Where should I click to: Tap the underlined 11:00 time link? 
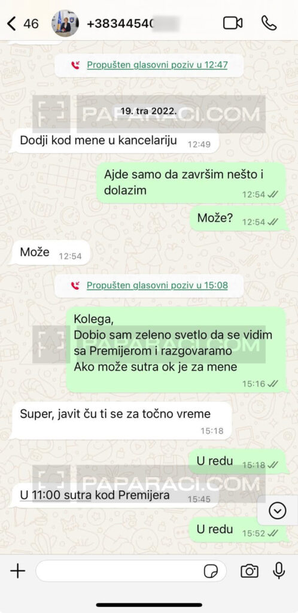click(45, 495)
